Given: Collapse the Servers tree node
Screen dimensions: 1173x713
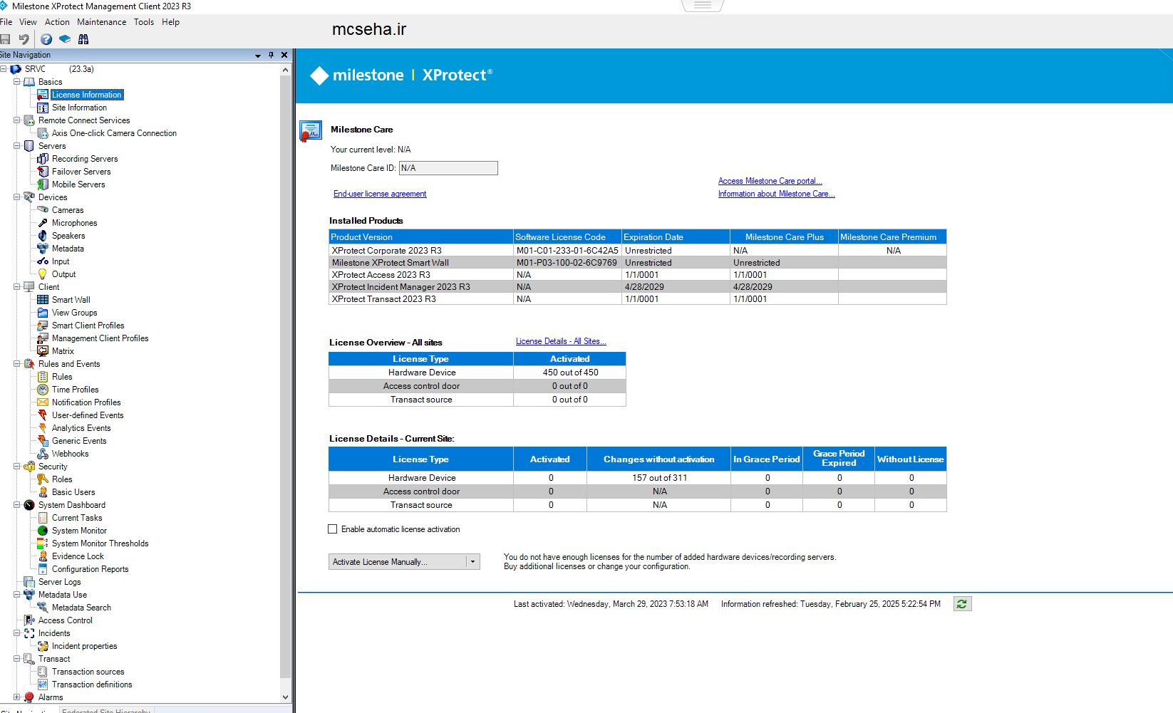Looking at the screenshot, I should tap(16, 146).
